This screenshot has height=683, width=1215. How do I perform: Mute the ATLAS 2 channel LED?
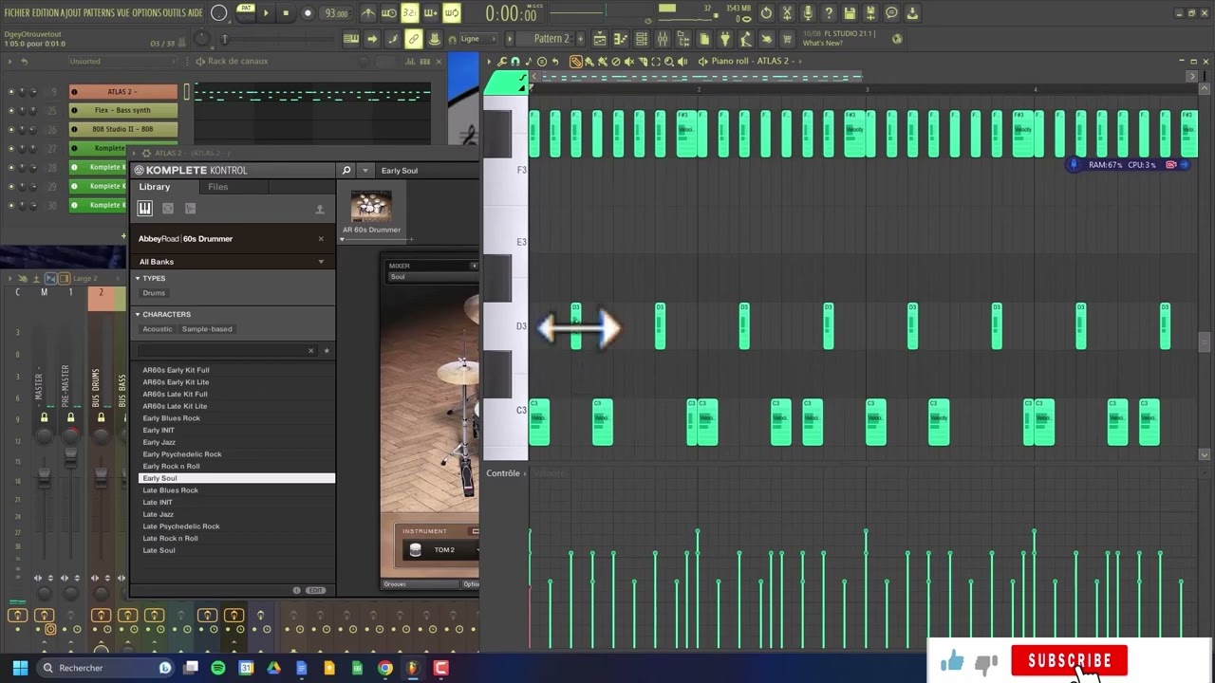[11, 92]
